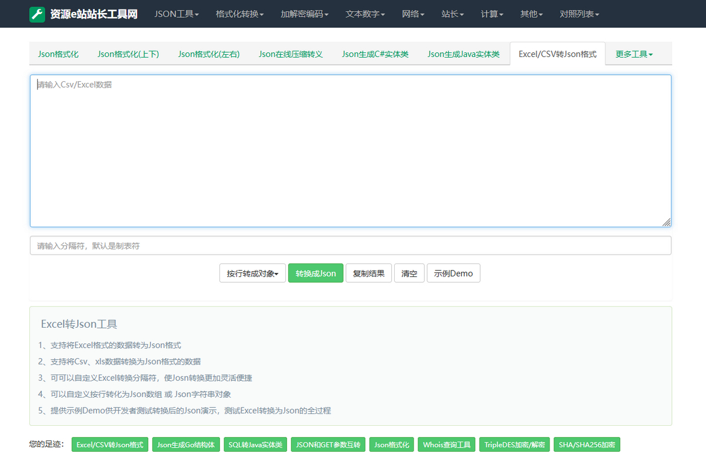The width and height of the screenshot is (706, 467).
Task: Expand the 格式化转换 dropdown menu
Action: [x=239, y=14]
